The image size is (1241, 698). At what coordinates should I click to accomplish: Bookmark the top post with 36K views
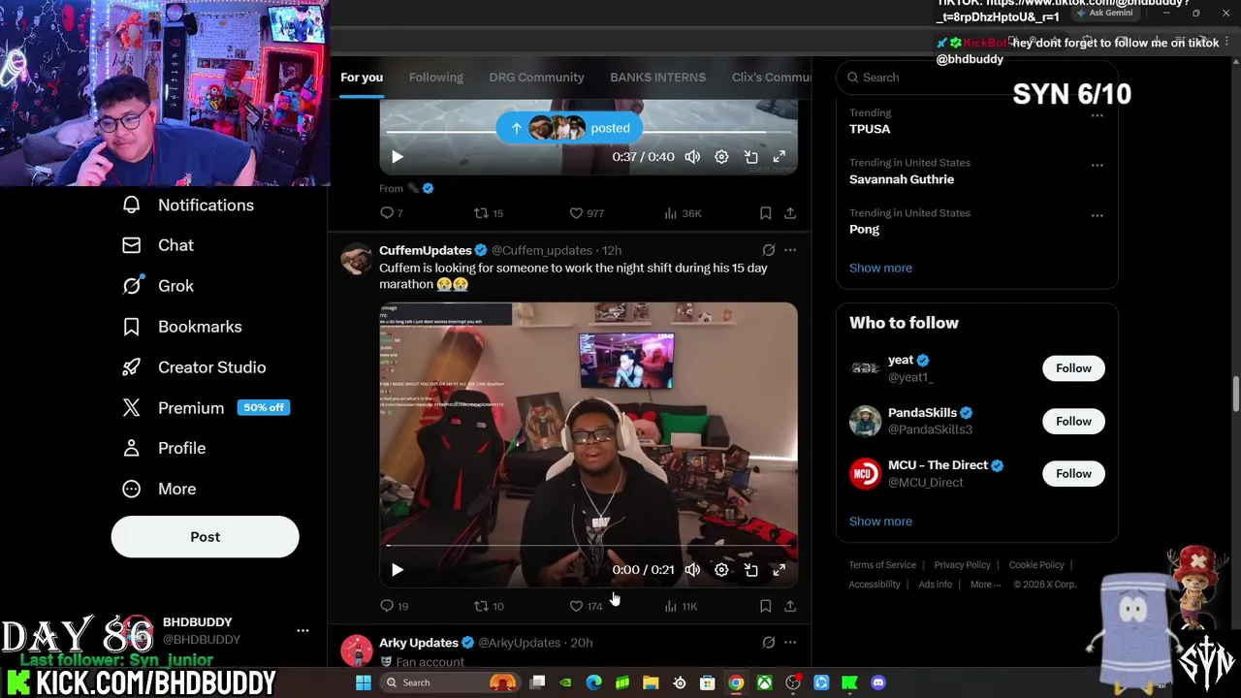click(765, 213)
